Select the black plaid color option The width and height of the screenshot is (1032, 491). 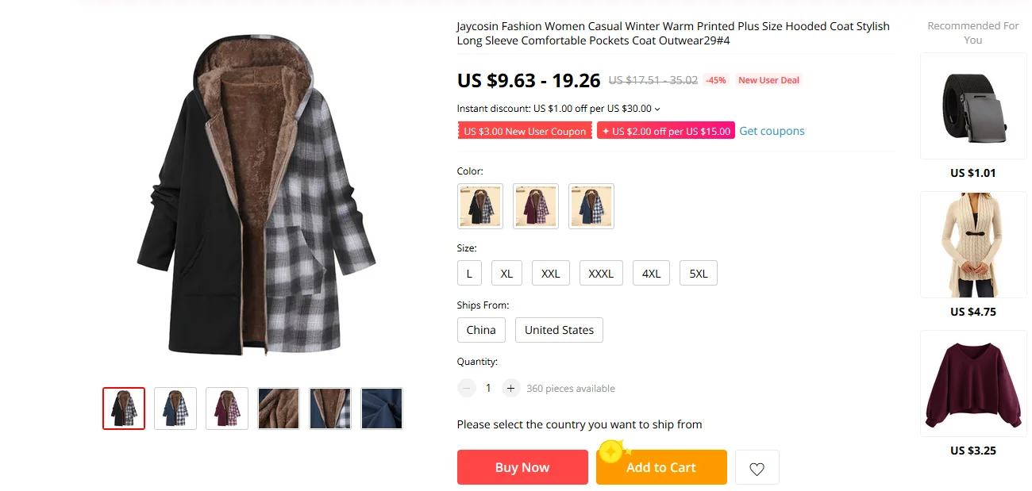click(x=480, y=206)
